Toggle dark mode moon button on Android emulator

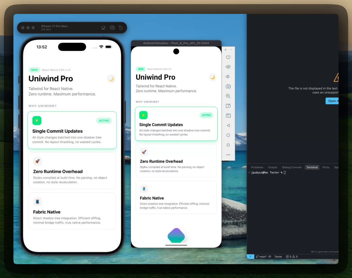[213, 77]
